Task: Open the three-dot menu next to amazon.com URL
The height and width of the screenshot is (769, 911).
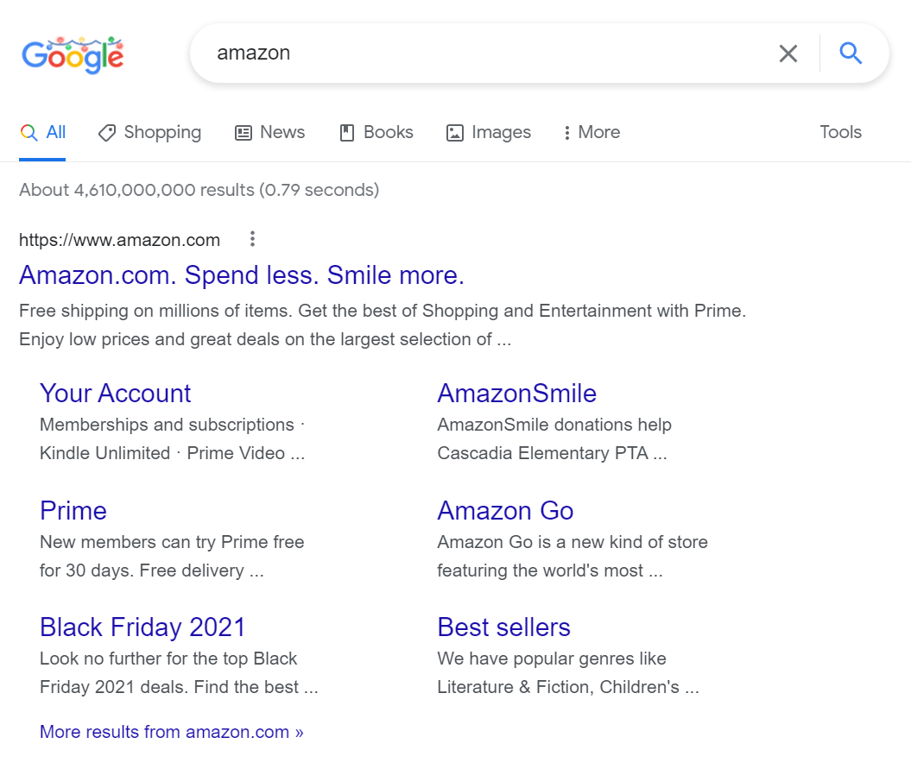Action: pyautogui.click(x=251, y=239)
